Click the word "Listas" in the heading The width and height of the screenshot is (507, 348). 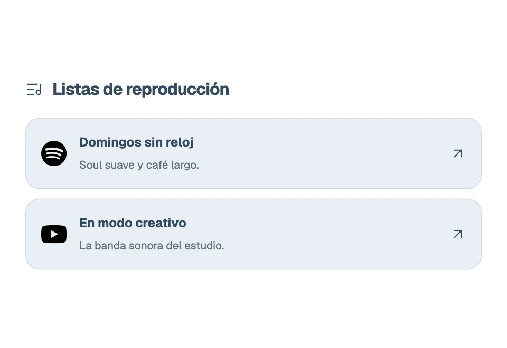point(76,89)
